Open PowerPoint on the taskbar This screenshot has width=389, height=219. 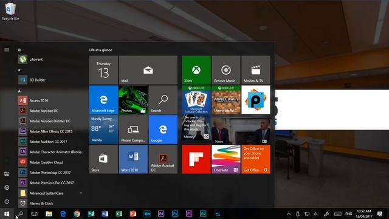tap(133, 214)
